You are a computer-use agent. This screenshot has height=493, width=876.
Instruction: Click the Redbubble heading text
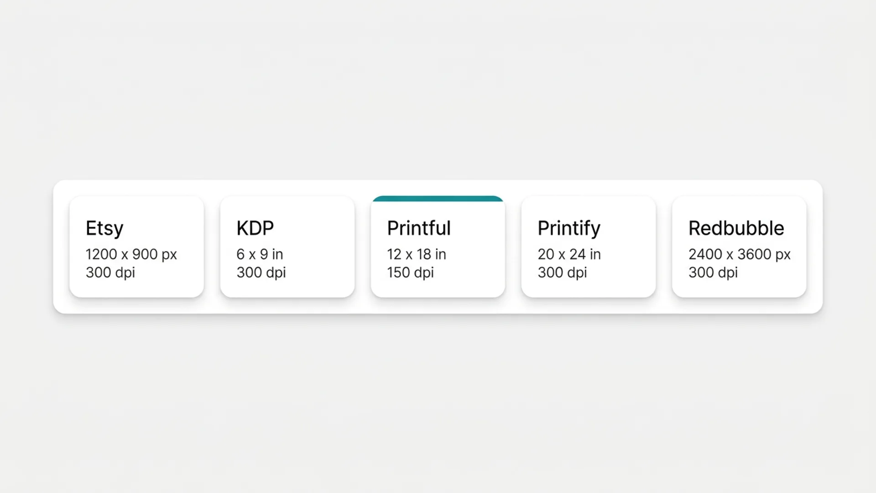click(736, 228)
